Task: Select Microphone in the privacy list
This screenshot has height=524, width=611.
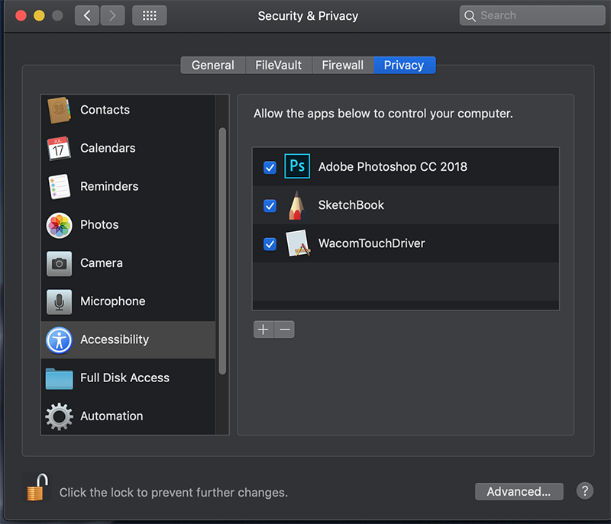Action: pos(128,301)
